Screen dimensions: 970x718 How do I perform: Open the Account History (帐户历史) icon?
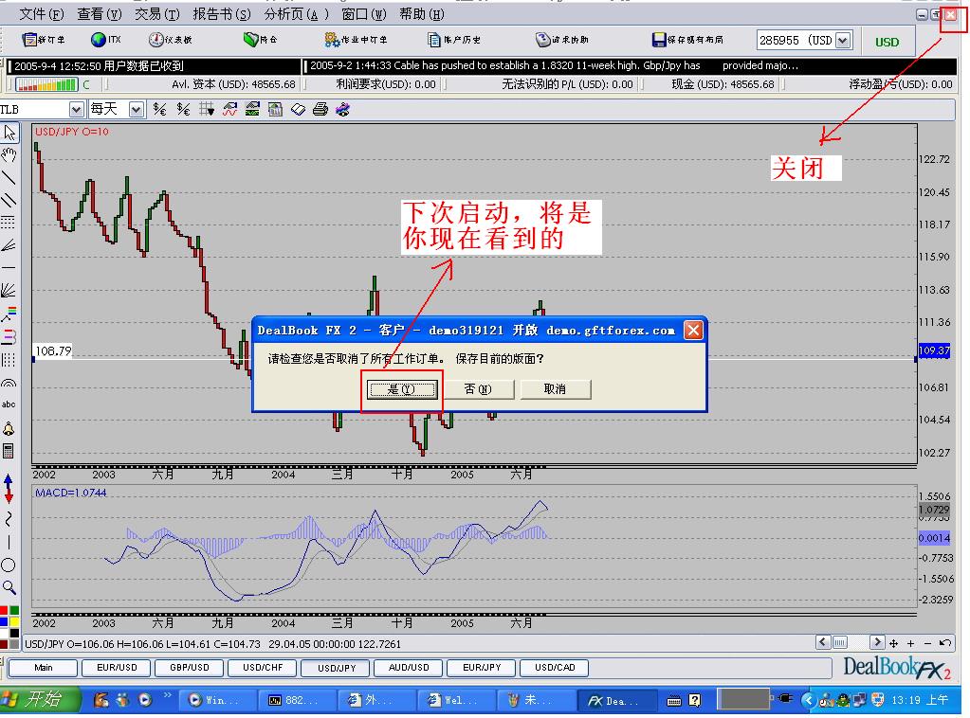pyautogui.click(x=433, y=40)
